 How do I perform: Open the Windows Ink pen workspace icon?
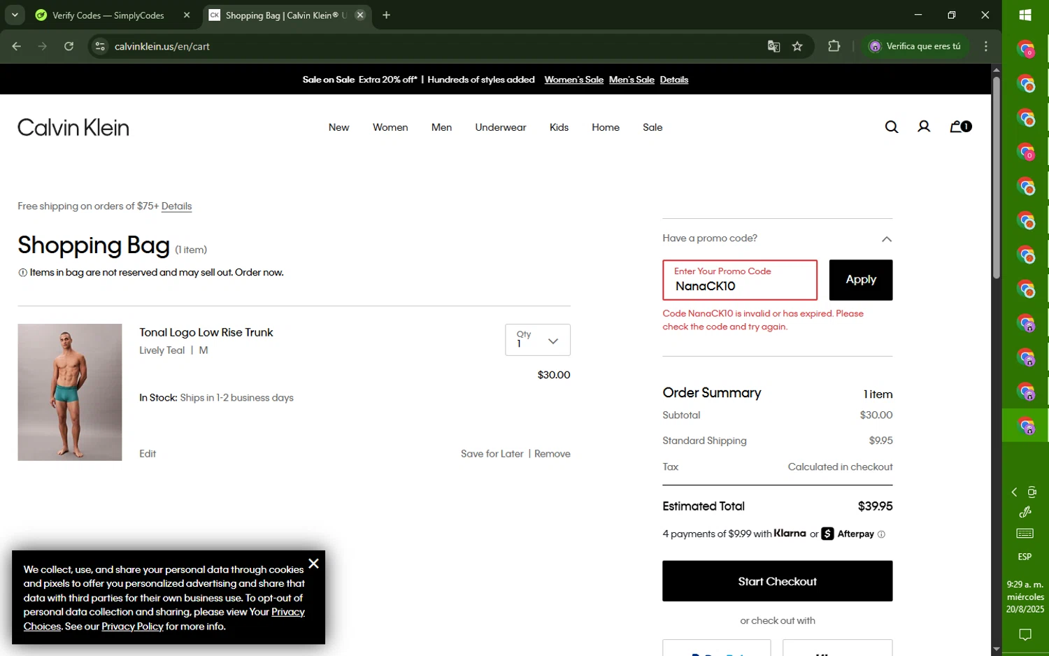1025,513
